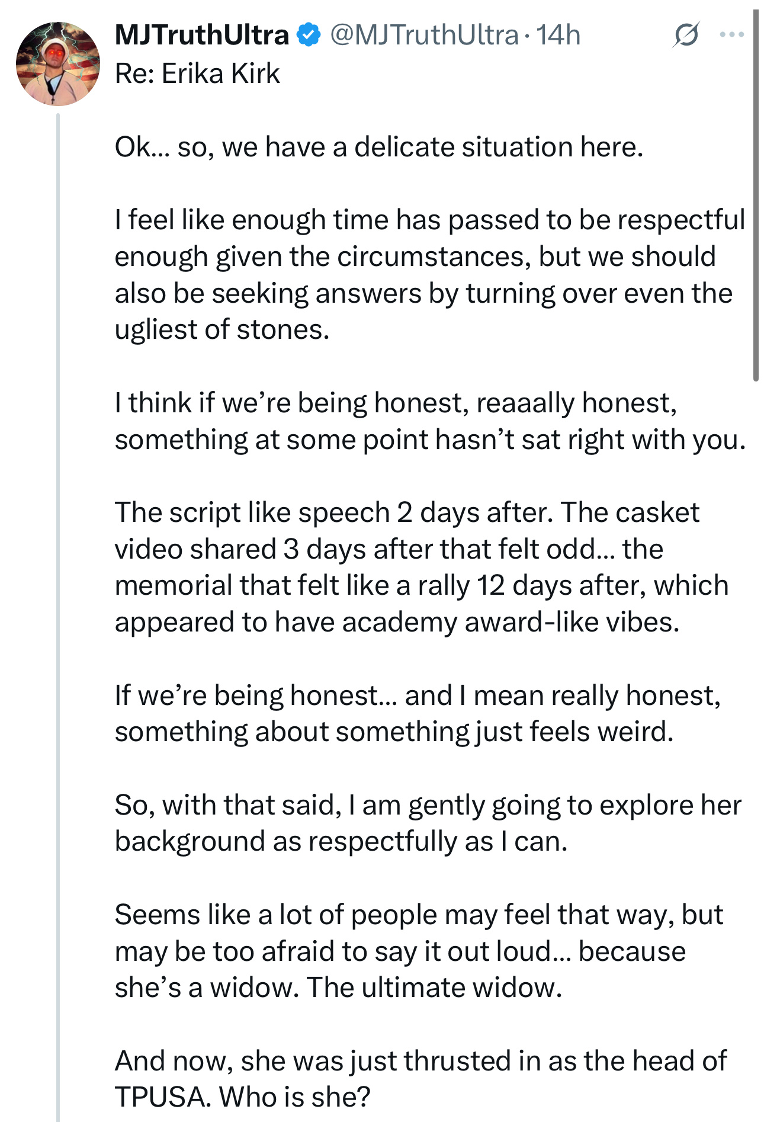
Task: Click "The ultimate widow." sentence
Action: pos(434,988)
